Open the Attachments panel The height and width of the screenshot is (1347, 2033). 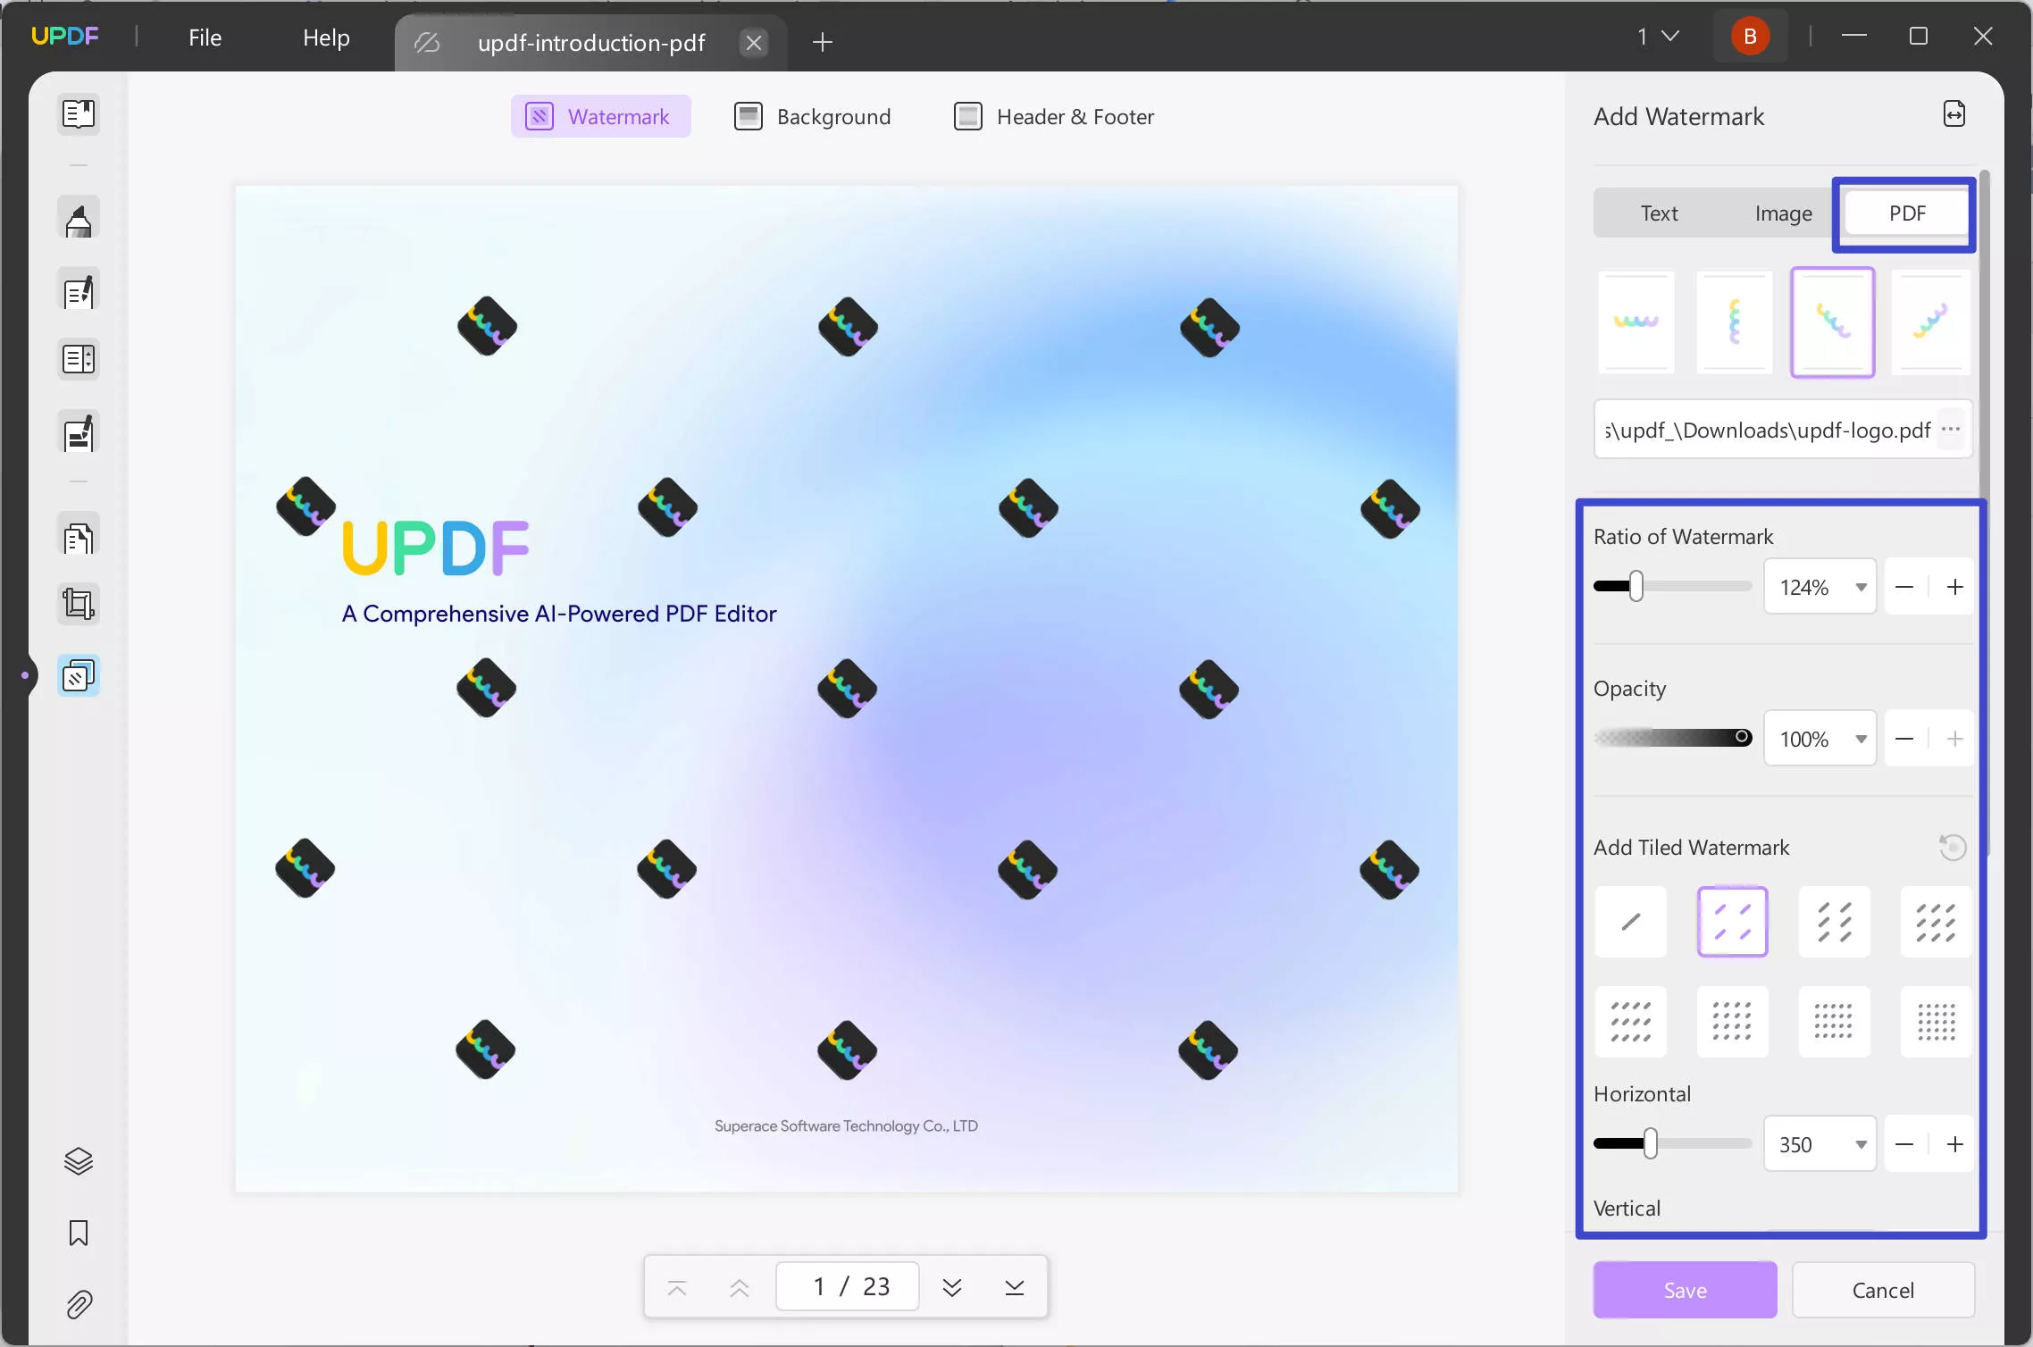coord(79,1304)
